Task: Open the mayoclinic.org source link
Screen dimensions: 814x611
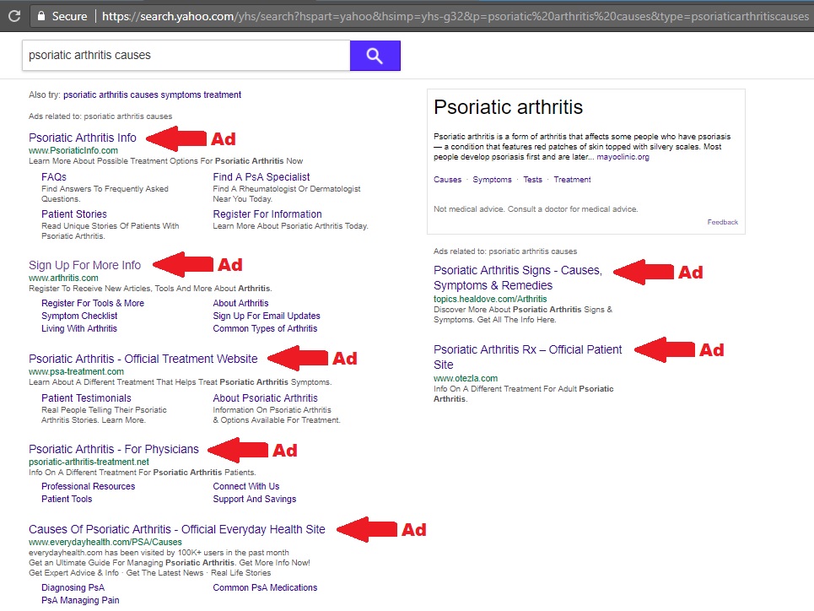Action: coord(623,157)
